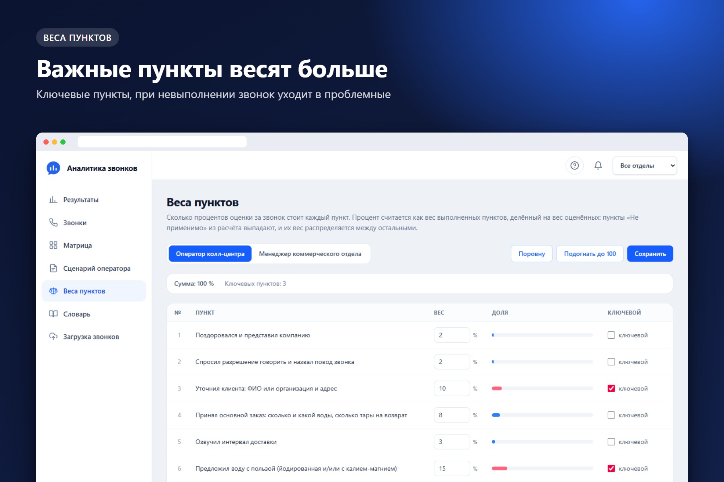Select the Оператор колл-центра tab
The image size is (724, 482).
[210, 254]
